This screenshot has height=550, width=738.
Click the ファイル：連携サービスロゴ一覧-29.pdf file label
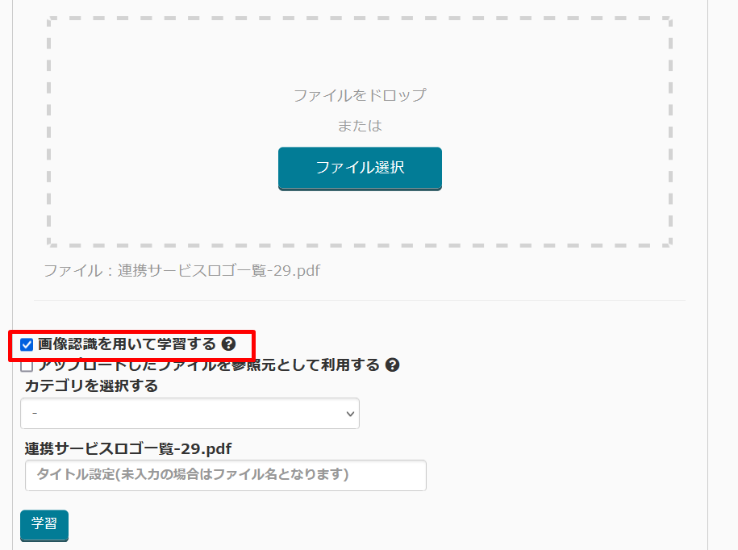click(x=182, y=271)
